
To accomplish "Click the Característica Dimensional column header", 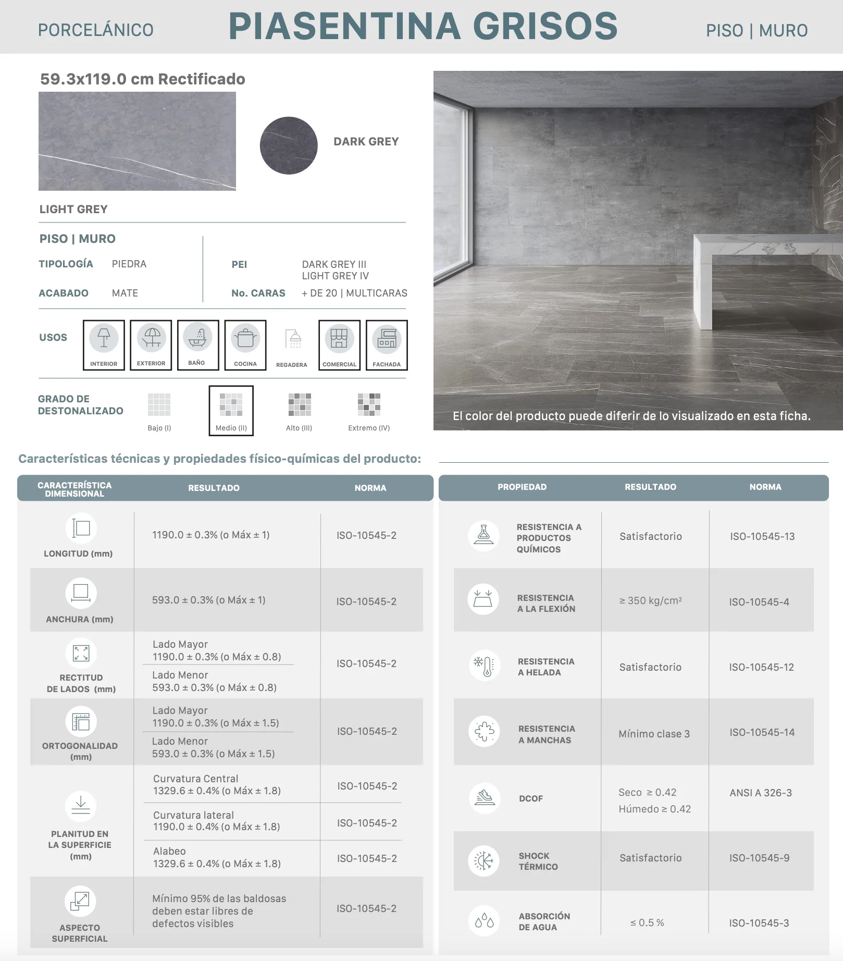I will [75, 489].
